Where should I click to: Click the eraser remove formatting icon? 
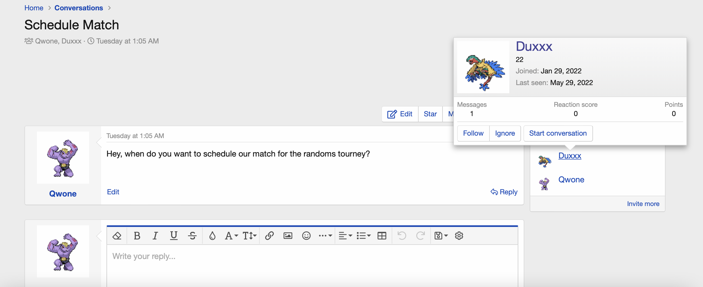117,235
